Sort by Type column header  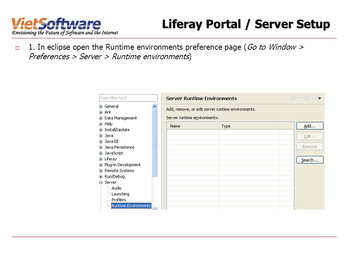pyautogui.click(x=249, y=126)
